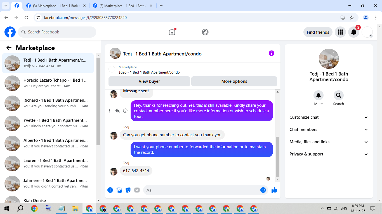Viewport: 382px width, 214px height.
Task: Open message more options three dots
Action: [110, 111]
